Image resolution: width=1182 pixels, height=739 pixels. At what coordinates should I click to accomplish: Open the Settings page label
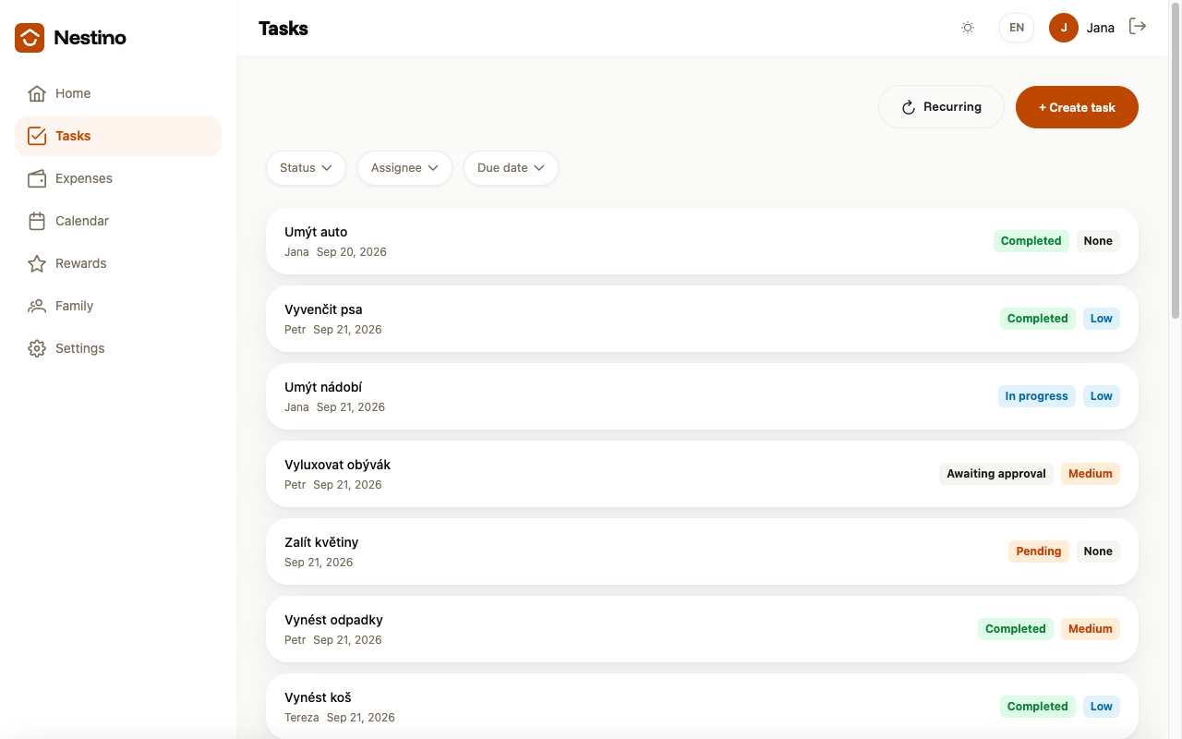pos(80,348)
